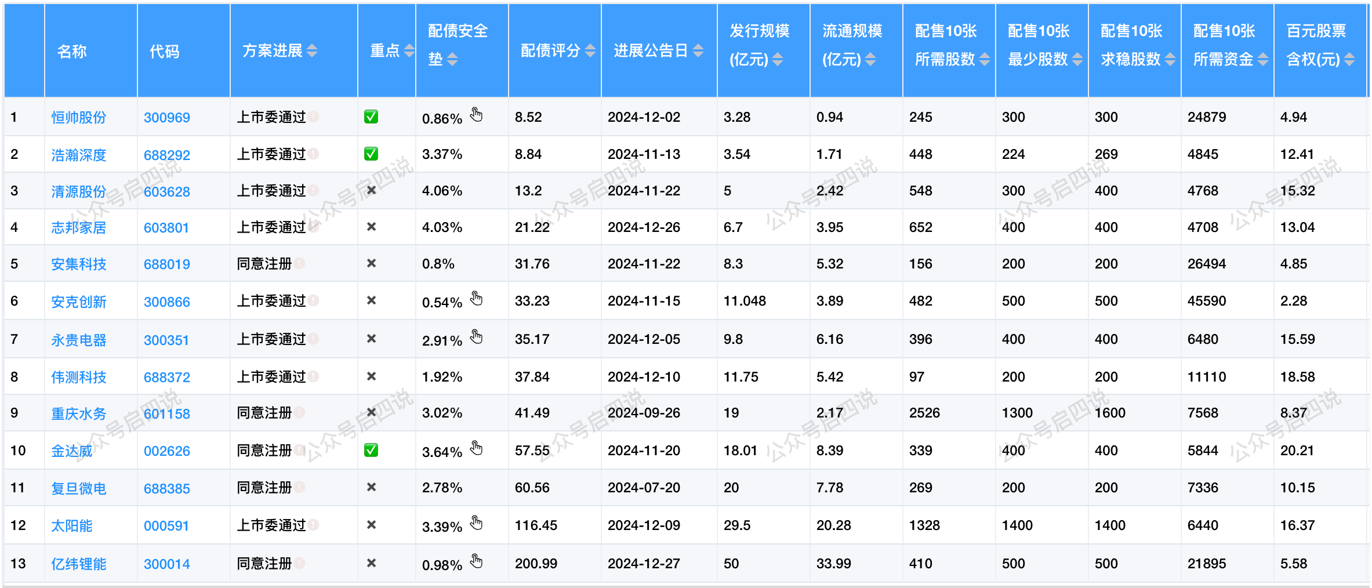This screenshot has width=1372, height=588.
Task: Sort by 进展公告日 column arrows
Action: tap(698, 51)
